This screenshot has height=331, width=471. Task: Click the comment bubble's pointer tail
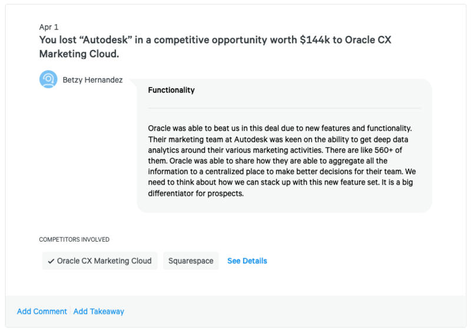coord(133,81)
